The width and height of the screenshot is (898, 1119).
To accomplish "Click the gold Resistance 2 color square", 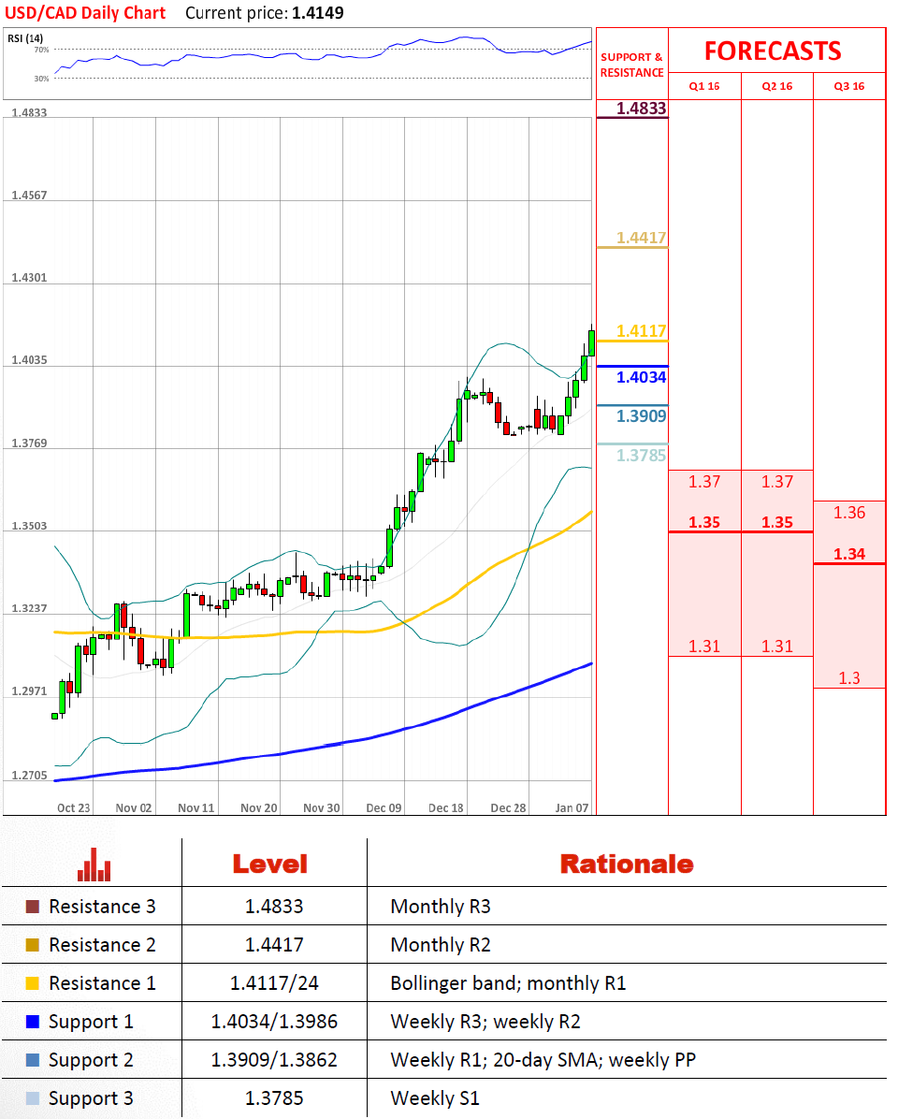I will (x=33, y=945).
